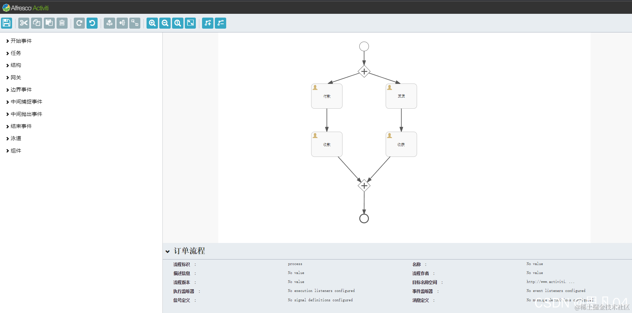Click the Copy icon in the toolbar
Image resolution: width=632 pixels, height=313 pixels.
coord(36,23)
